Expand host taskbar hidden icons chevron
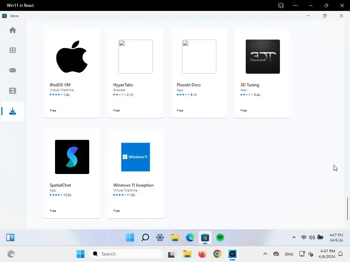The image size is (350, 262). coord(265,254)
